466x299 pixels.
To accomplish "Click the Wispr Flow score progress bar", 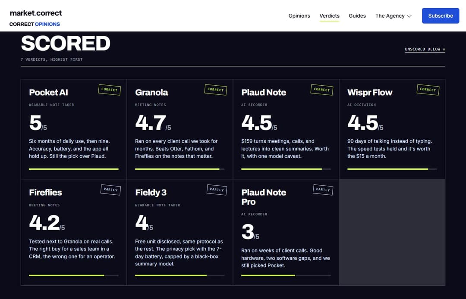I will click(392, 169).
